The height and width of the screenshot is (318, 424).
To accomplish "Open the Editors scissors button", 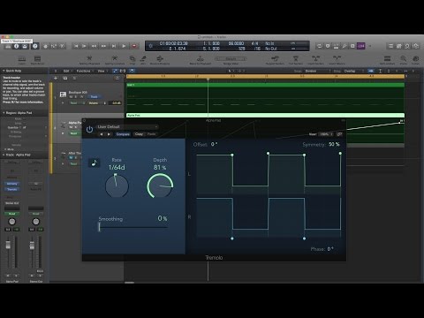I will [62, 46].
